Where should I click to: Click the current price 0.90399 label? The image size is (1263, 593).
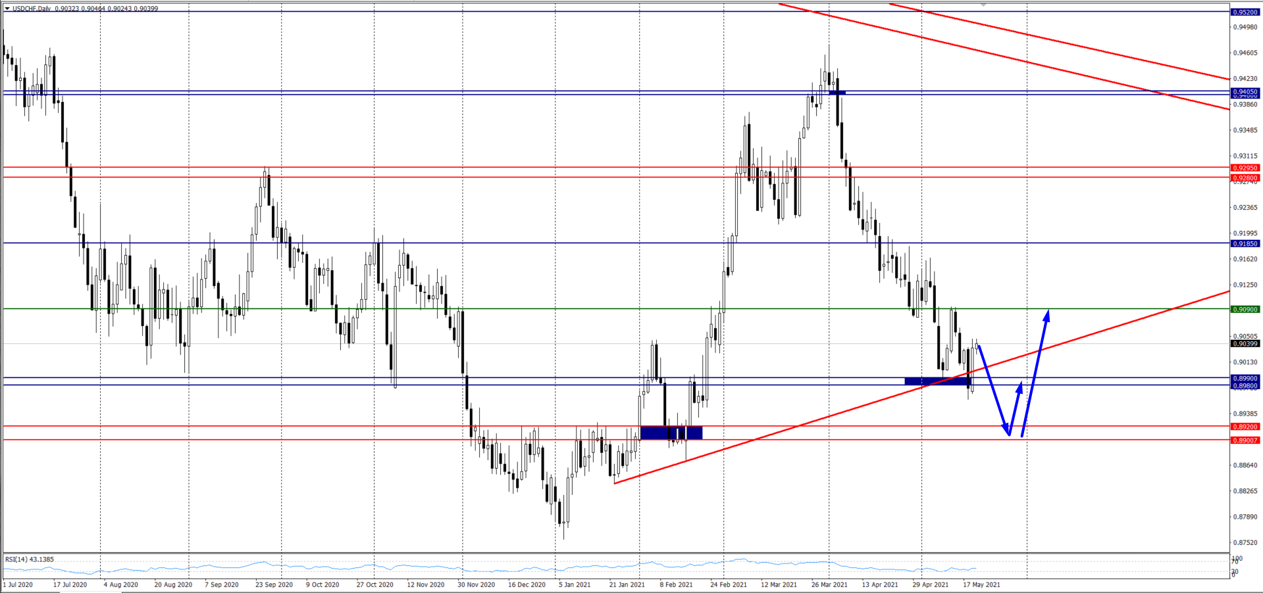[1245, 343]
